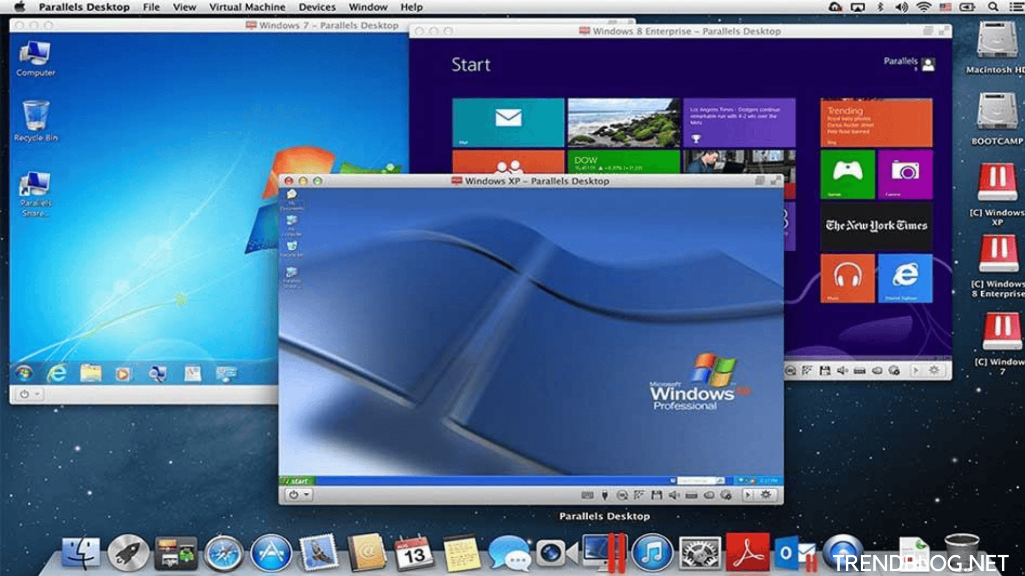This screenshot has width=1025, height=576.
Task: Open Spotlight search in menu bar
Action: [993, 7]
